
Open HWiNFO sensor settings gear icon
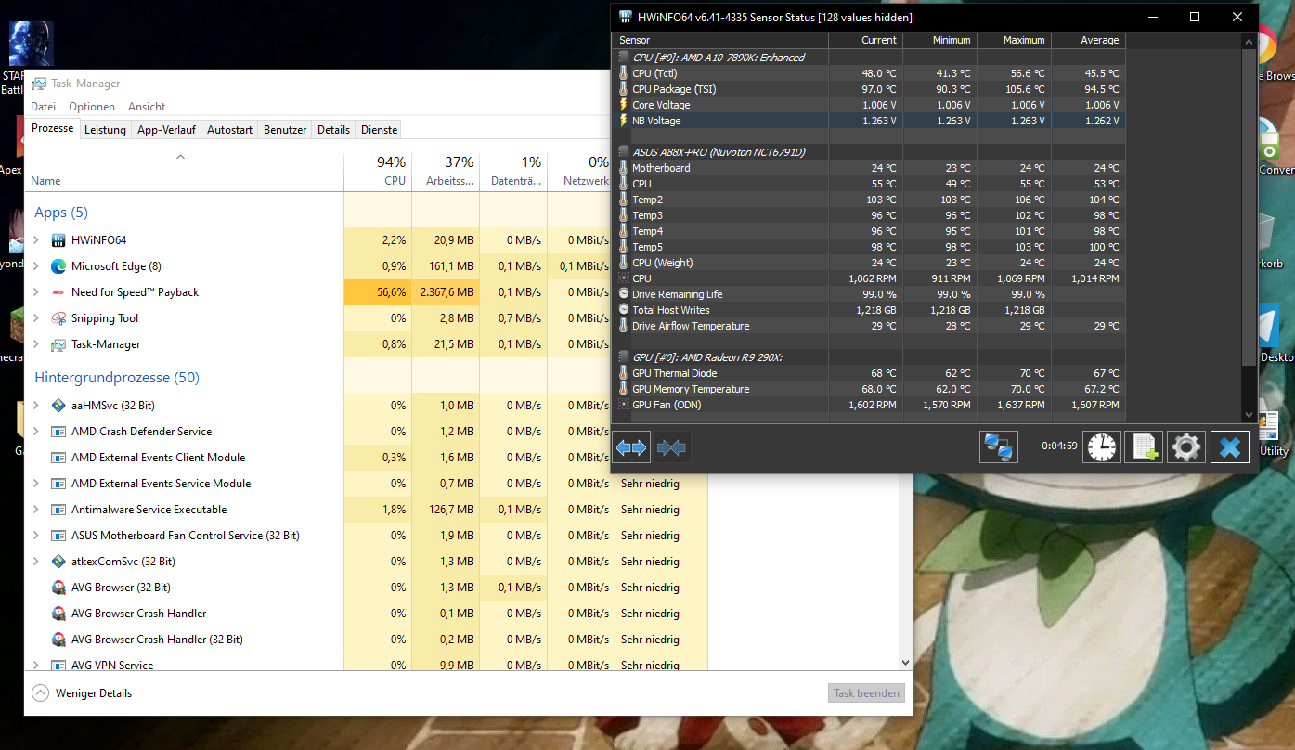(1186, 447)
